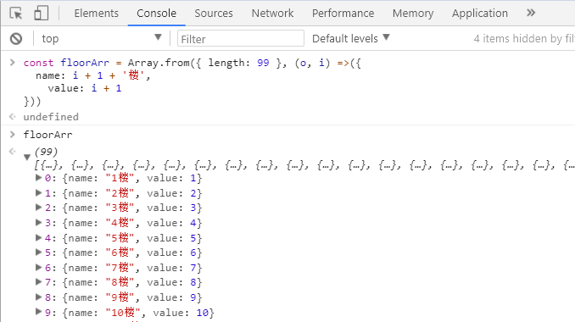Click the name: i + 1 + '楼' code line

coord(92,75)
